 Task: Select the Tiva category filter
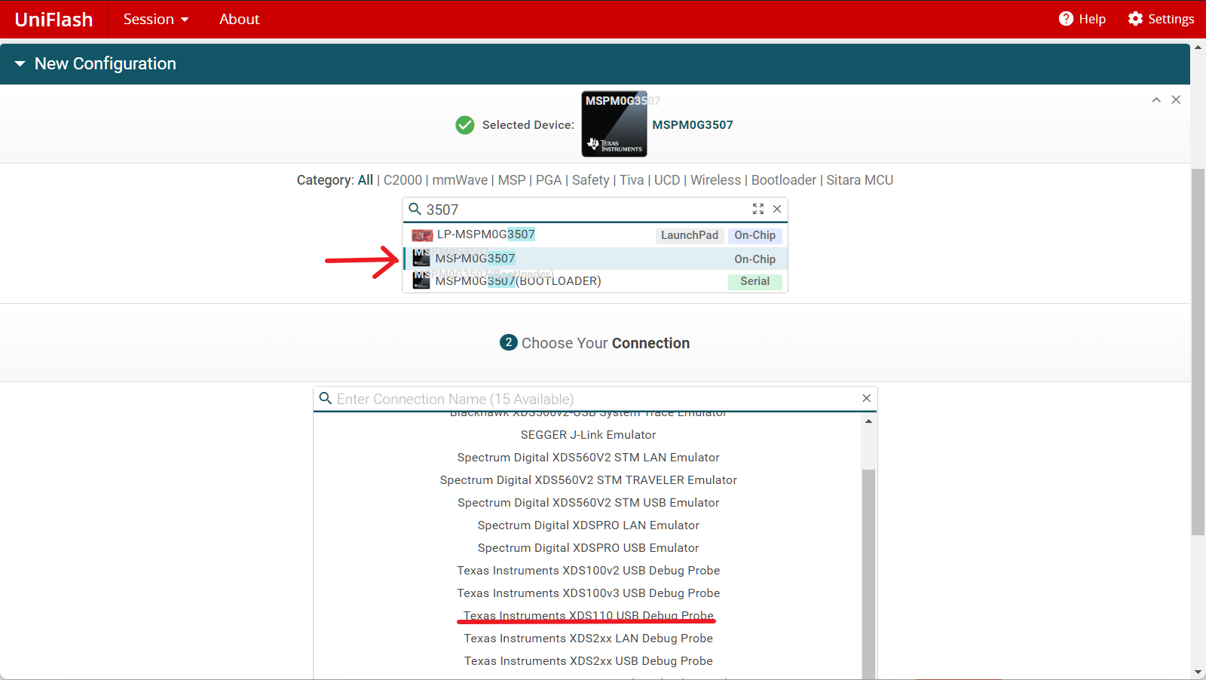pyautogui.click(x=632, y=180)
